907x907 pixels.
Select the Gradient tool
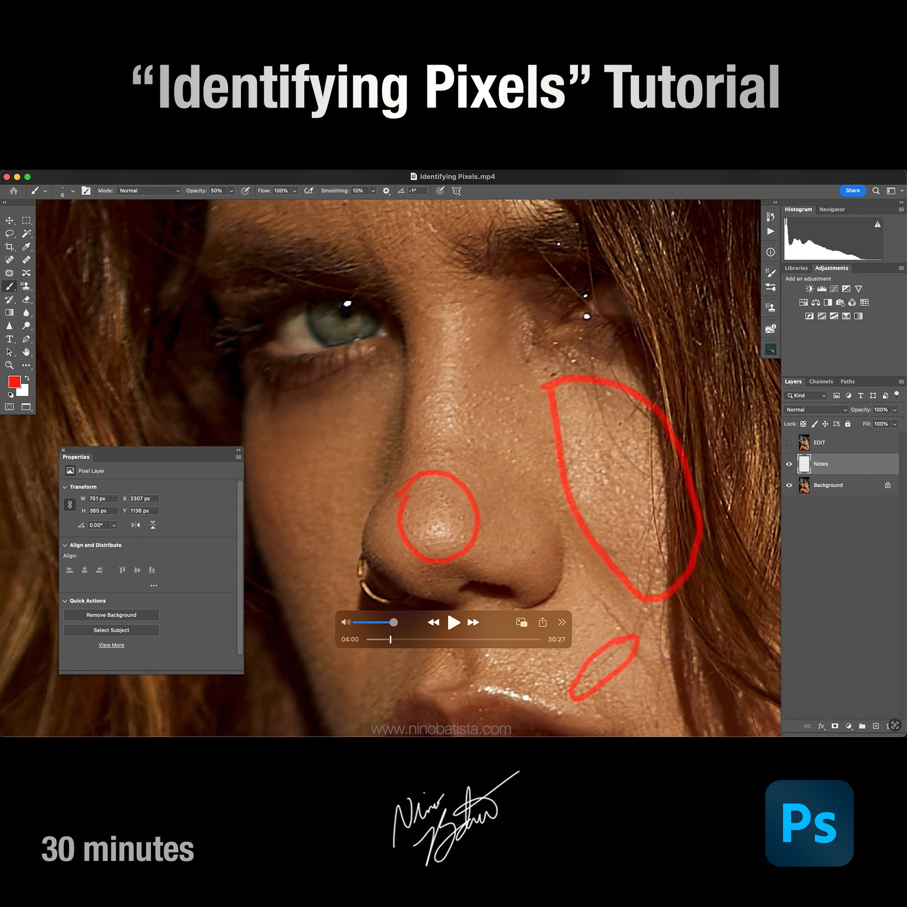coord(9,312)
